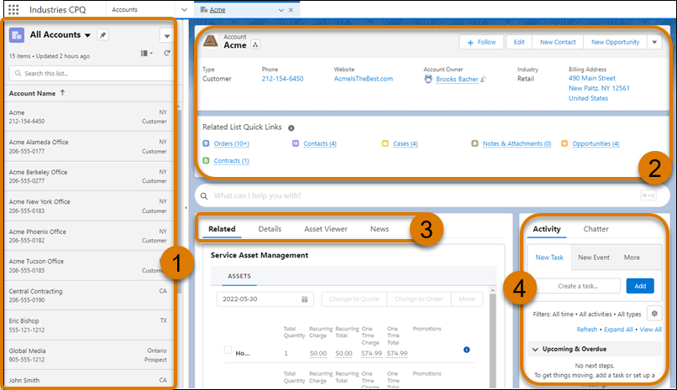Select the Activity tab
The width and height of the screenshot is (677, 390).
(547, 229)
